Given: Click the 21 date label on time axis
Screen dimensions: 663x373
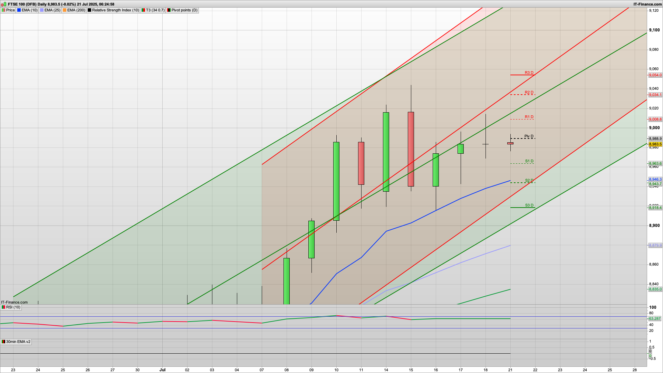Looking at the screenshot, I should click(510, 370).
